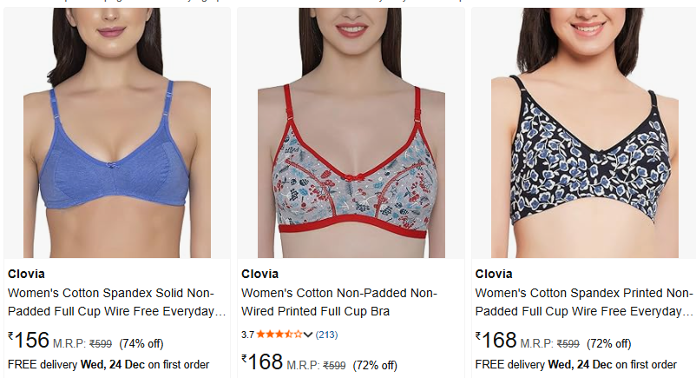This screenshot has height=378, width=696.
Task: Open the navy floral printed bra image
Action: [x=585, y=133]
